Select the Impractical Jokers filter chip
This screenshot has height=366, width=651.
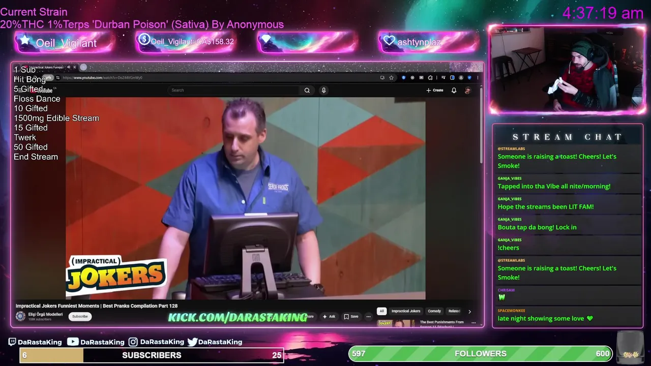[x=406, y=311]
